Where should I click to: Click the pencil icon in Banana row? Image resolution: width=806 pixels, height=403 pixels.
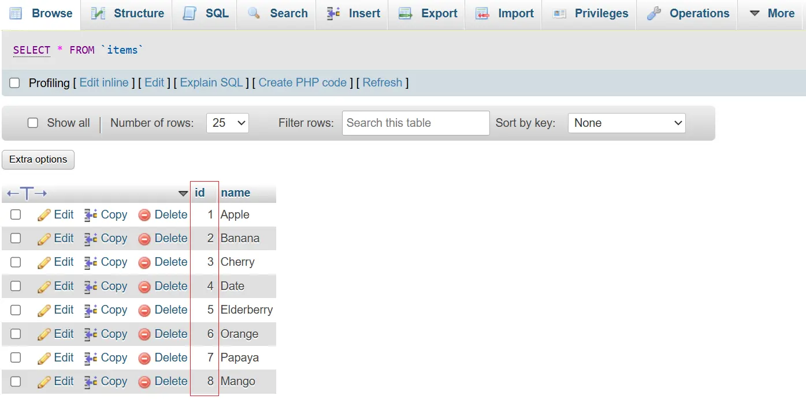pos(44,239)
